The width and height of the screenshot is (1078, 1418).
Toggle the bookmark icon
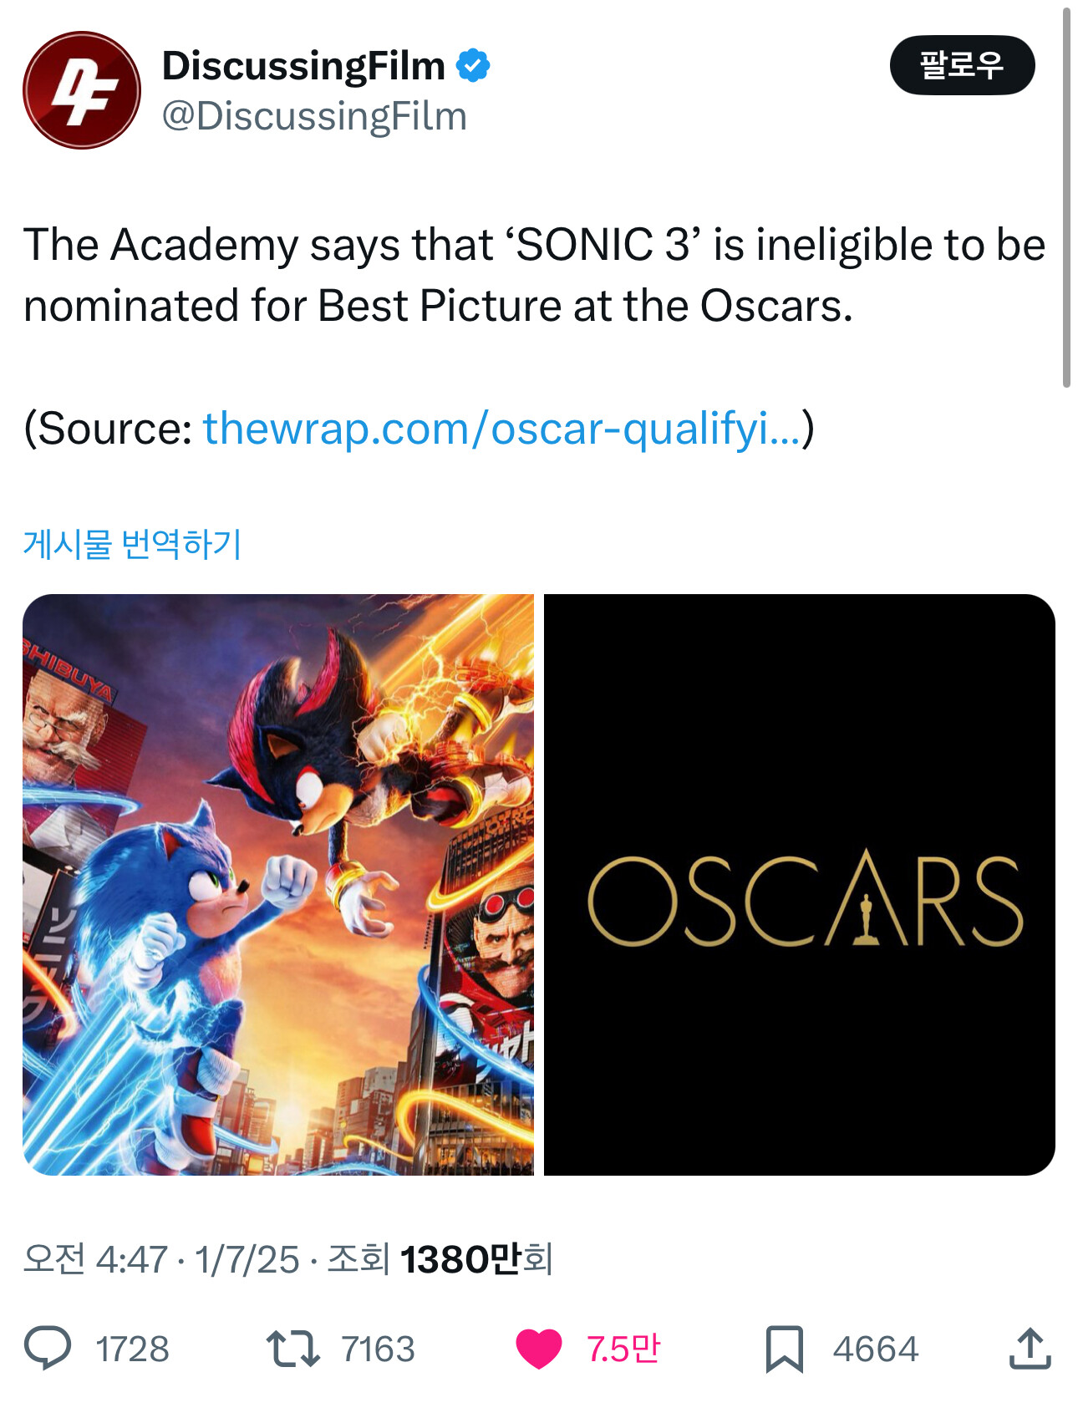pyautogui.click(x=784, y=1349)
